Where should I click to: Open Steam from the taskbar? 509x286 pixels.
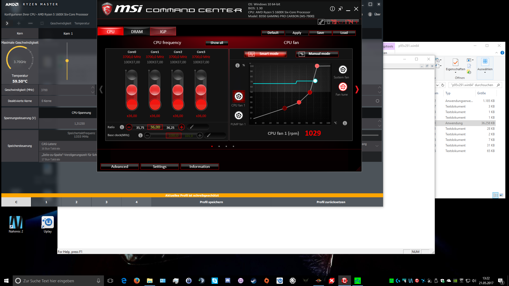[x=254, y=281]
